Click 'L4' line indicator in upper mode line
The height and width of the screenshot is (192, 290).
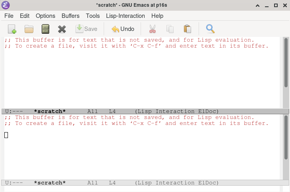pos(112,111)
